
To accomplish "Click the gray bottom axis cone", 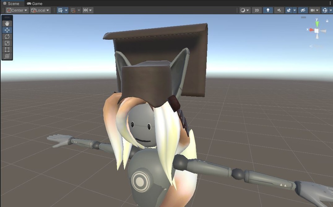I will click(317, 36).
